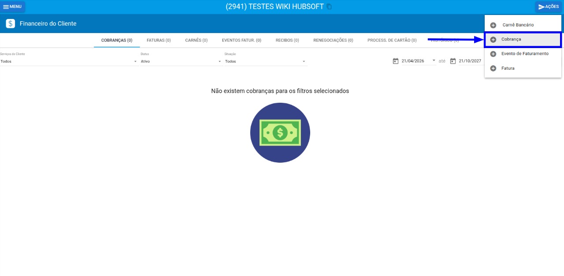Open the CARNÊS (0) tab
This screenshot has width=564, height=276.
(x=197, y=40)
